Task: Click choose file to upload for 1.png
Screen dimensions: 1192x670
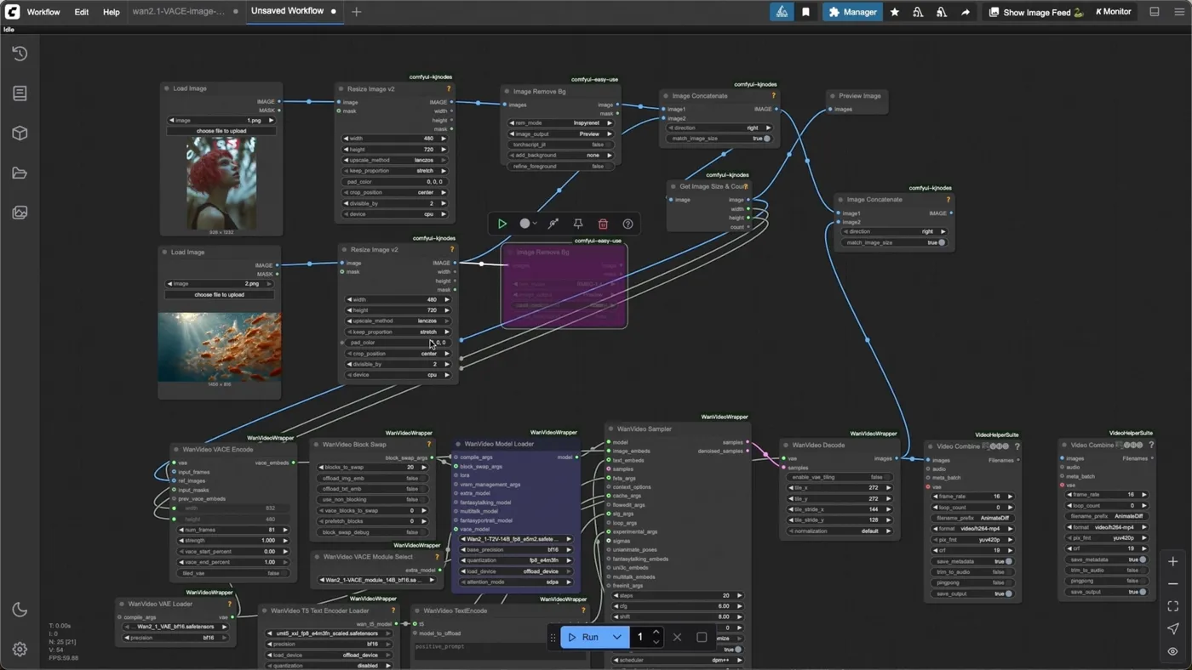Action: tap(221, 131)
